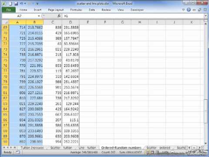The height and width of the screenshot is (157, 209).
Task: Click cell containing 231.5858 in column D
Action: (71, 27)
